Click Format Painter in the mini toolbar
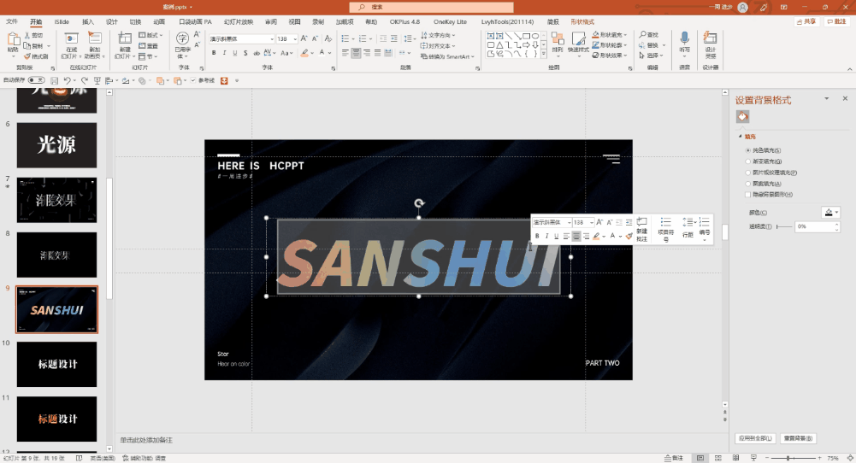The image size is (856, 463). point(629,236)
